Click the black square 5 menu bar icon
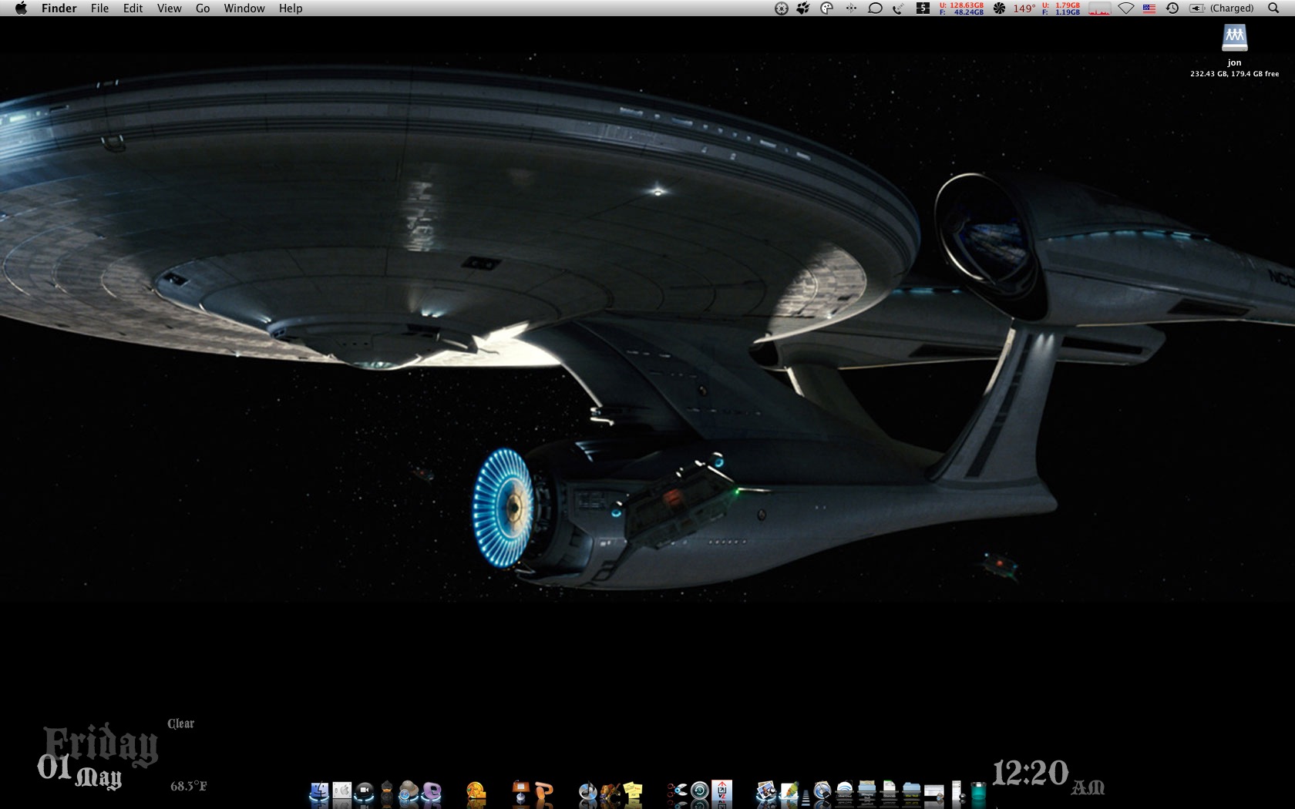The image size is (1295, 809). click(923, 8)
